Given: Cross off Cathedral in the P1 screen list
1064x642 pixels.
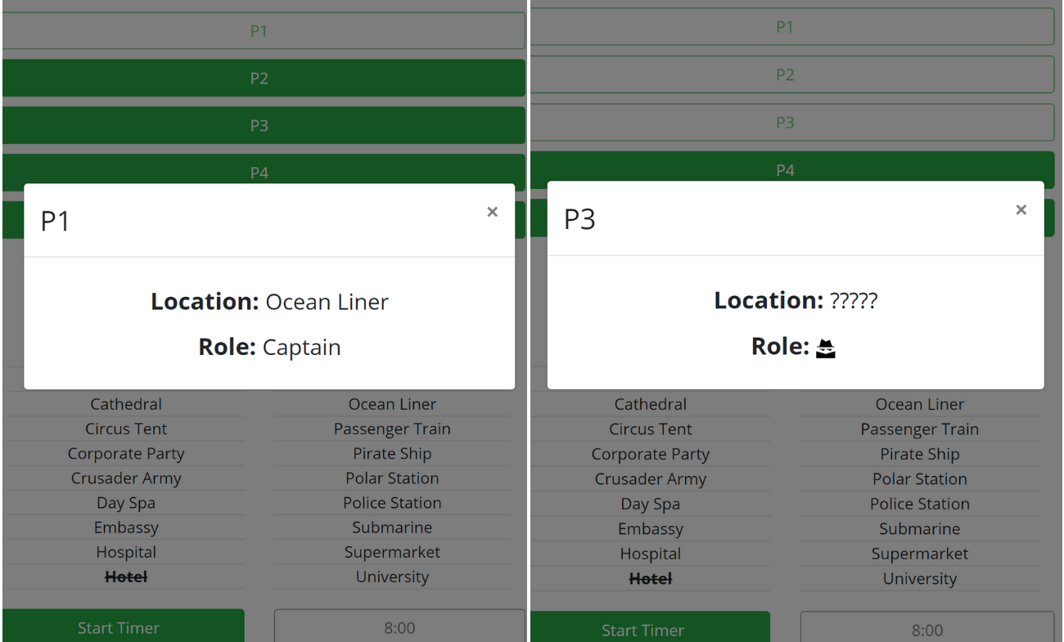Looking at the screenshot, I should [126, 405].
